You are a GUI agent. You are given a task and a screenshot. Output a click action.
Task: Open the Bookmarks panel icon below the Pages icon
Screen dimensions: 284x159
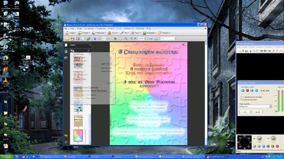click(x=66, y=52)
